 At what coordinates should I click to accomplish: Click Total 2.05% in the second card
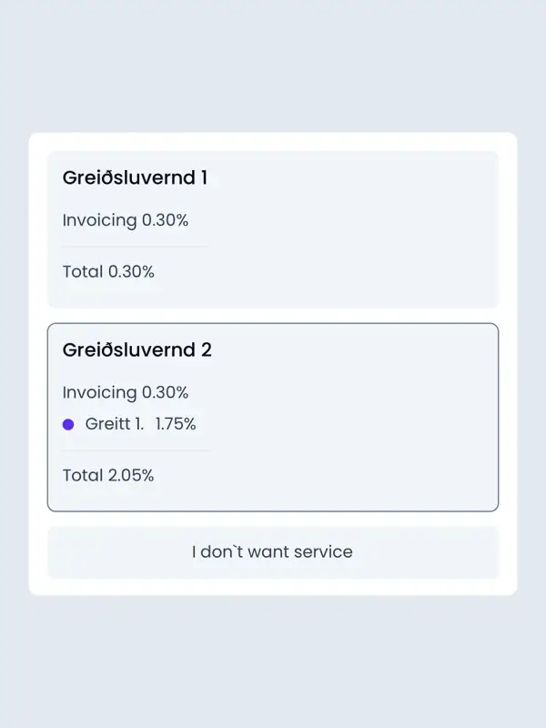click(x=108, y=475)
